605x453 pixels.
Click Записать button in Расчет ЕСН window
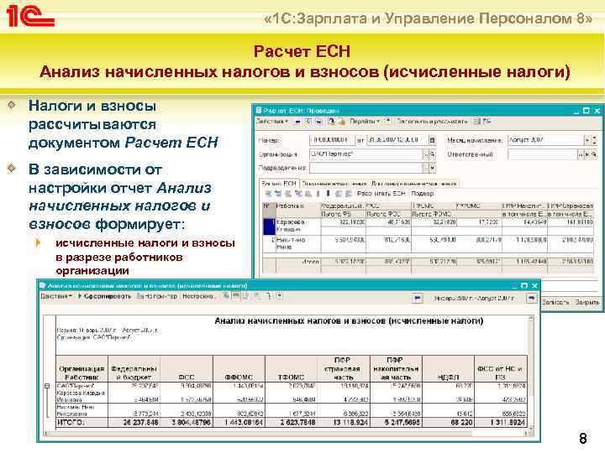[x=555, y=302]
